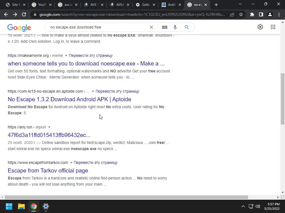Click the scroll down arrow

point(282,192)
